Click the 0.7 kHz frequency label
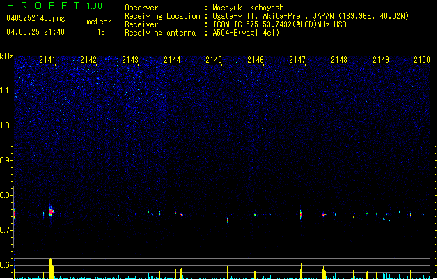The width and height of the screenshot is (438, 279). 6,230
